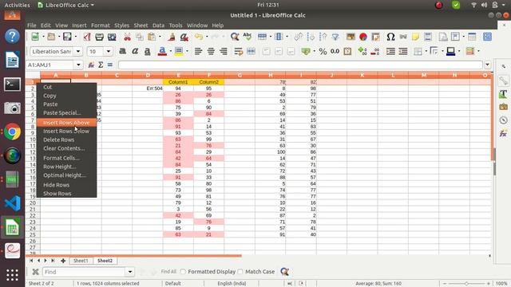This screenshot has height=287, width=511.
Task: Toggle Formatted Display checkbox
Action: pyautogui.click(x=183, y=271)
